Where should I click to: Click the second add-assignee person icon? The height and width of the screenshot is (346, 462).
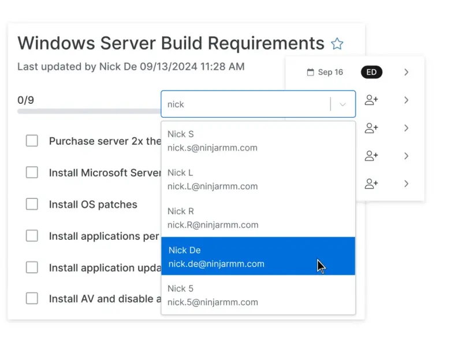[371, 128]
